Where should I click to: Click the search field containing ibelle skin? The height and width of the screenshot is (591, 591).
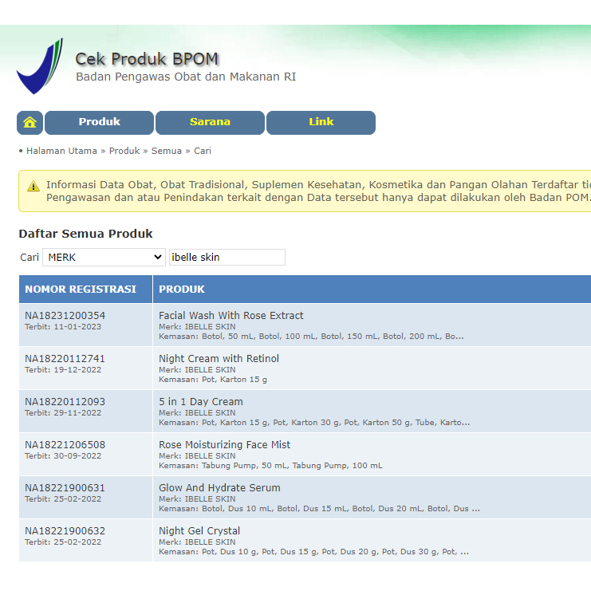227,257
